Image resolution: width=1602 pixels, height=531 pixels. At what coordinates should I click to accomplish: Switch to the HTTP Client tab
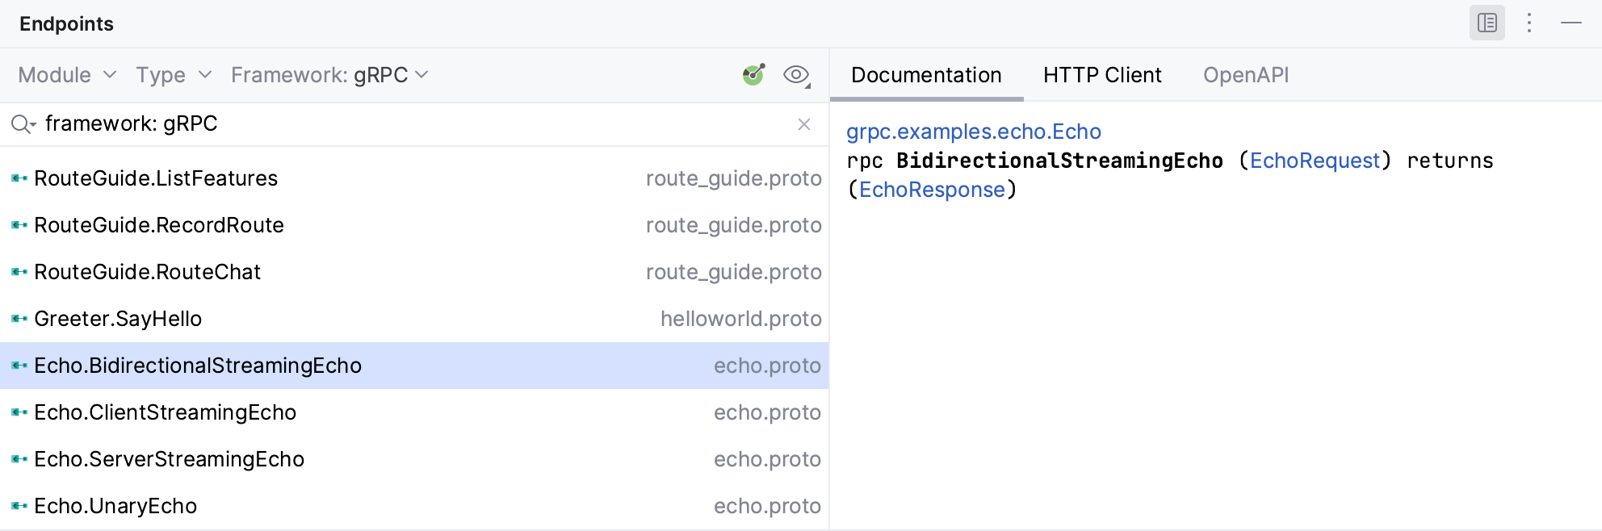coord(1102,75)
